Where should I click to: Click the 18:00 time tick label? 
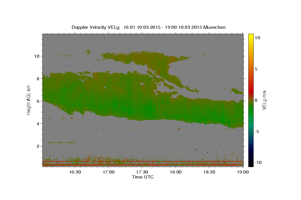coord(176,172)
